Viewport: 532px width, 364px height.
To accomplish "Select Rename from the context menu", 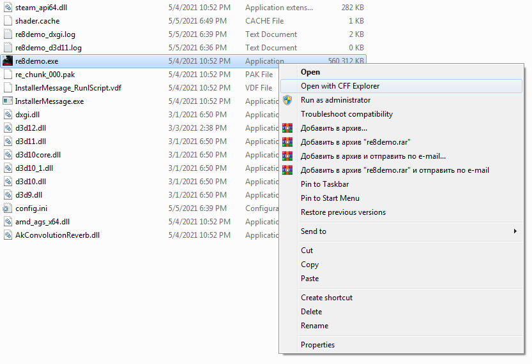I will (314, 326).
